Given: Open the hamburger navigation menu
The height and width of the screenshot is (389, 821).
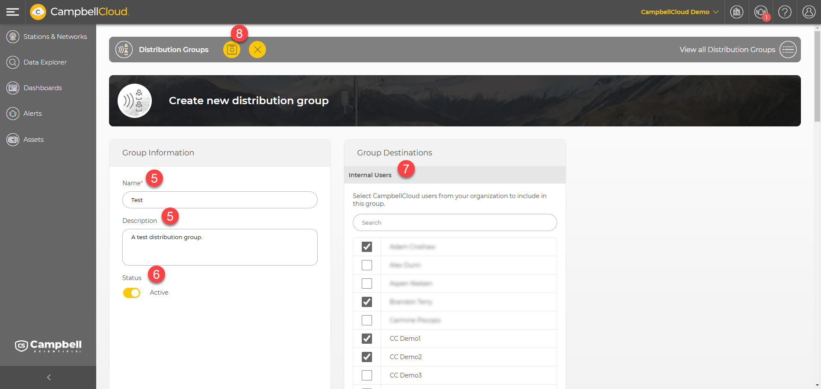Looking at the screenshot, I should coord(13,12).
